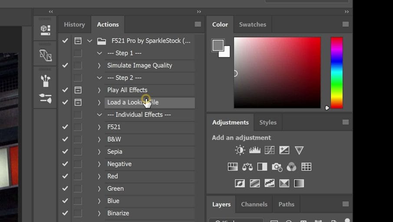Add a Levels adjustment

tap(254, 150)
